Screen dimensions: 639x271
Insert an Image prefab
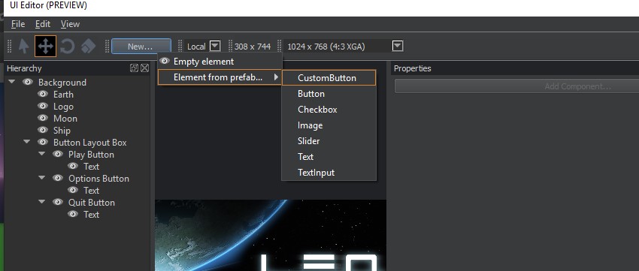point(329,125)
